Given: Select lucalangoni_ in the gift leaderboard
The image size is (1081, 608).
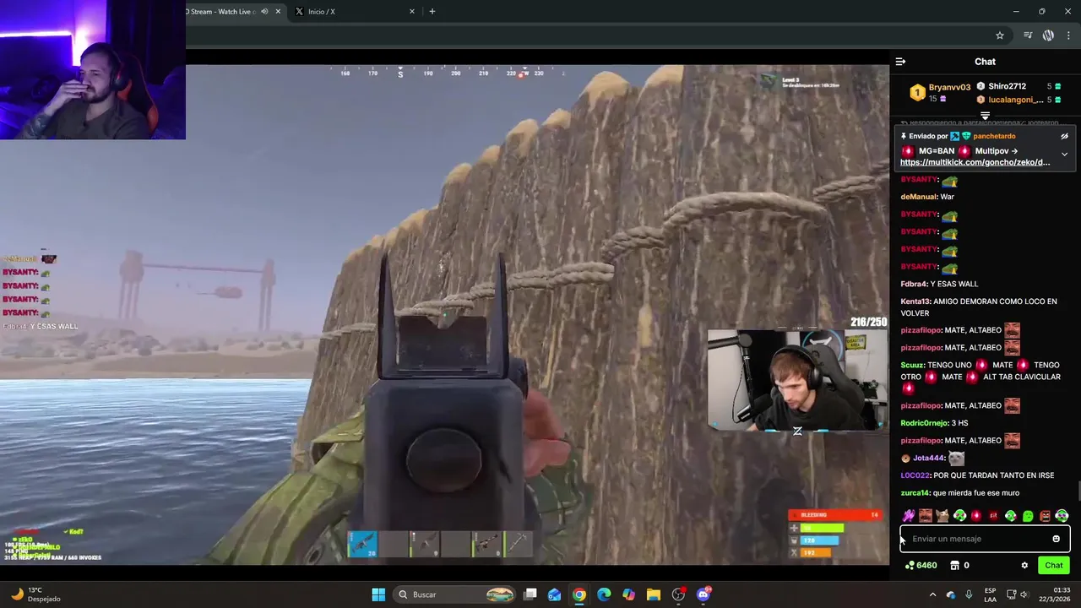Looking at the screenshot, I should (1016, 100).
